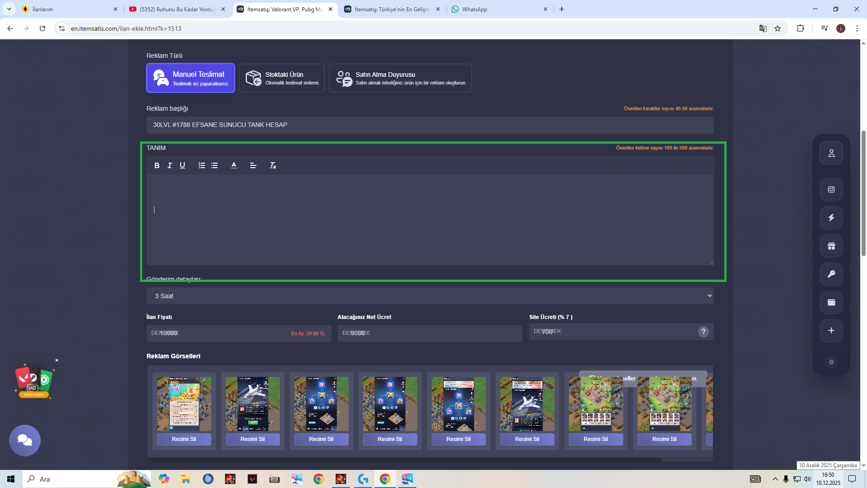Image resolution: width=867 pixels, height=488 pixels.
Task: Click the key icon in right sidebar
Action: (x=831, y=274)
